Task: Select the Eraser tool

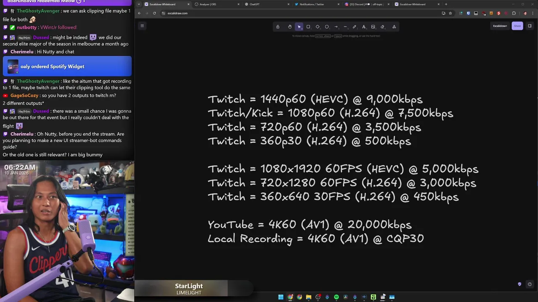Action: (382, 27)
